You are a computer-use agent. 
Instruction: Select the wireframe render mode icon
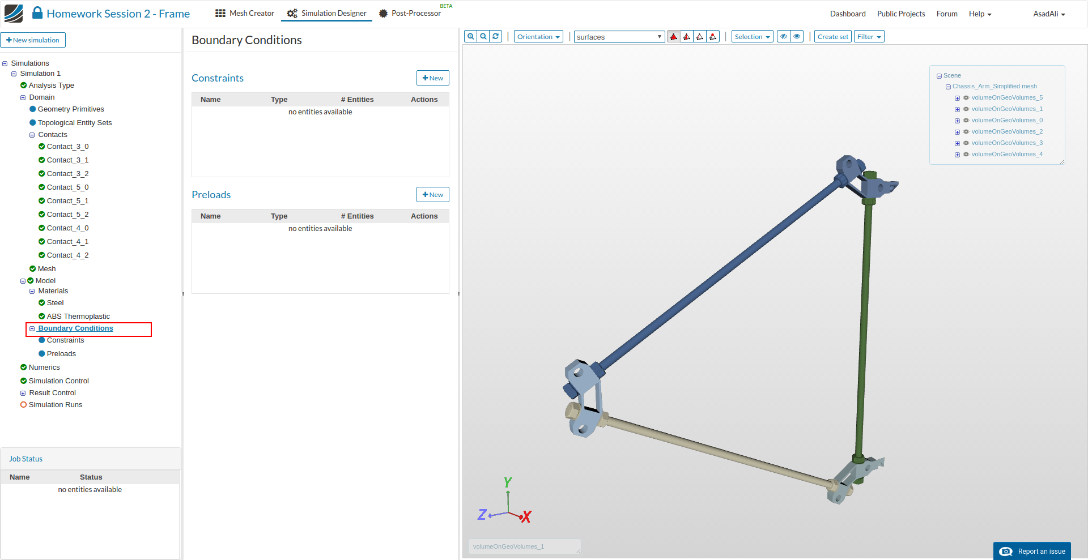tap(700, 37)
